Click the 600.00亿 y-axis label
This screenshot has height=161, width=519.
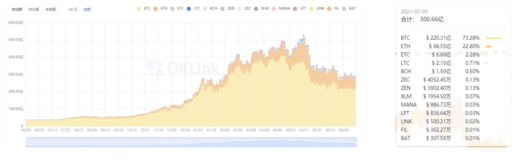(16, 22)
